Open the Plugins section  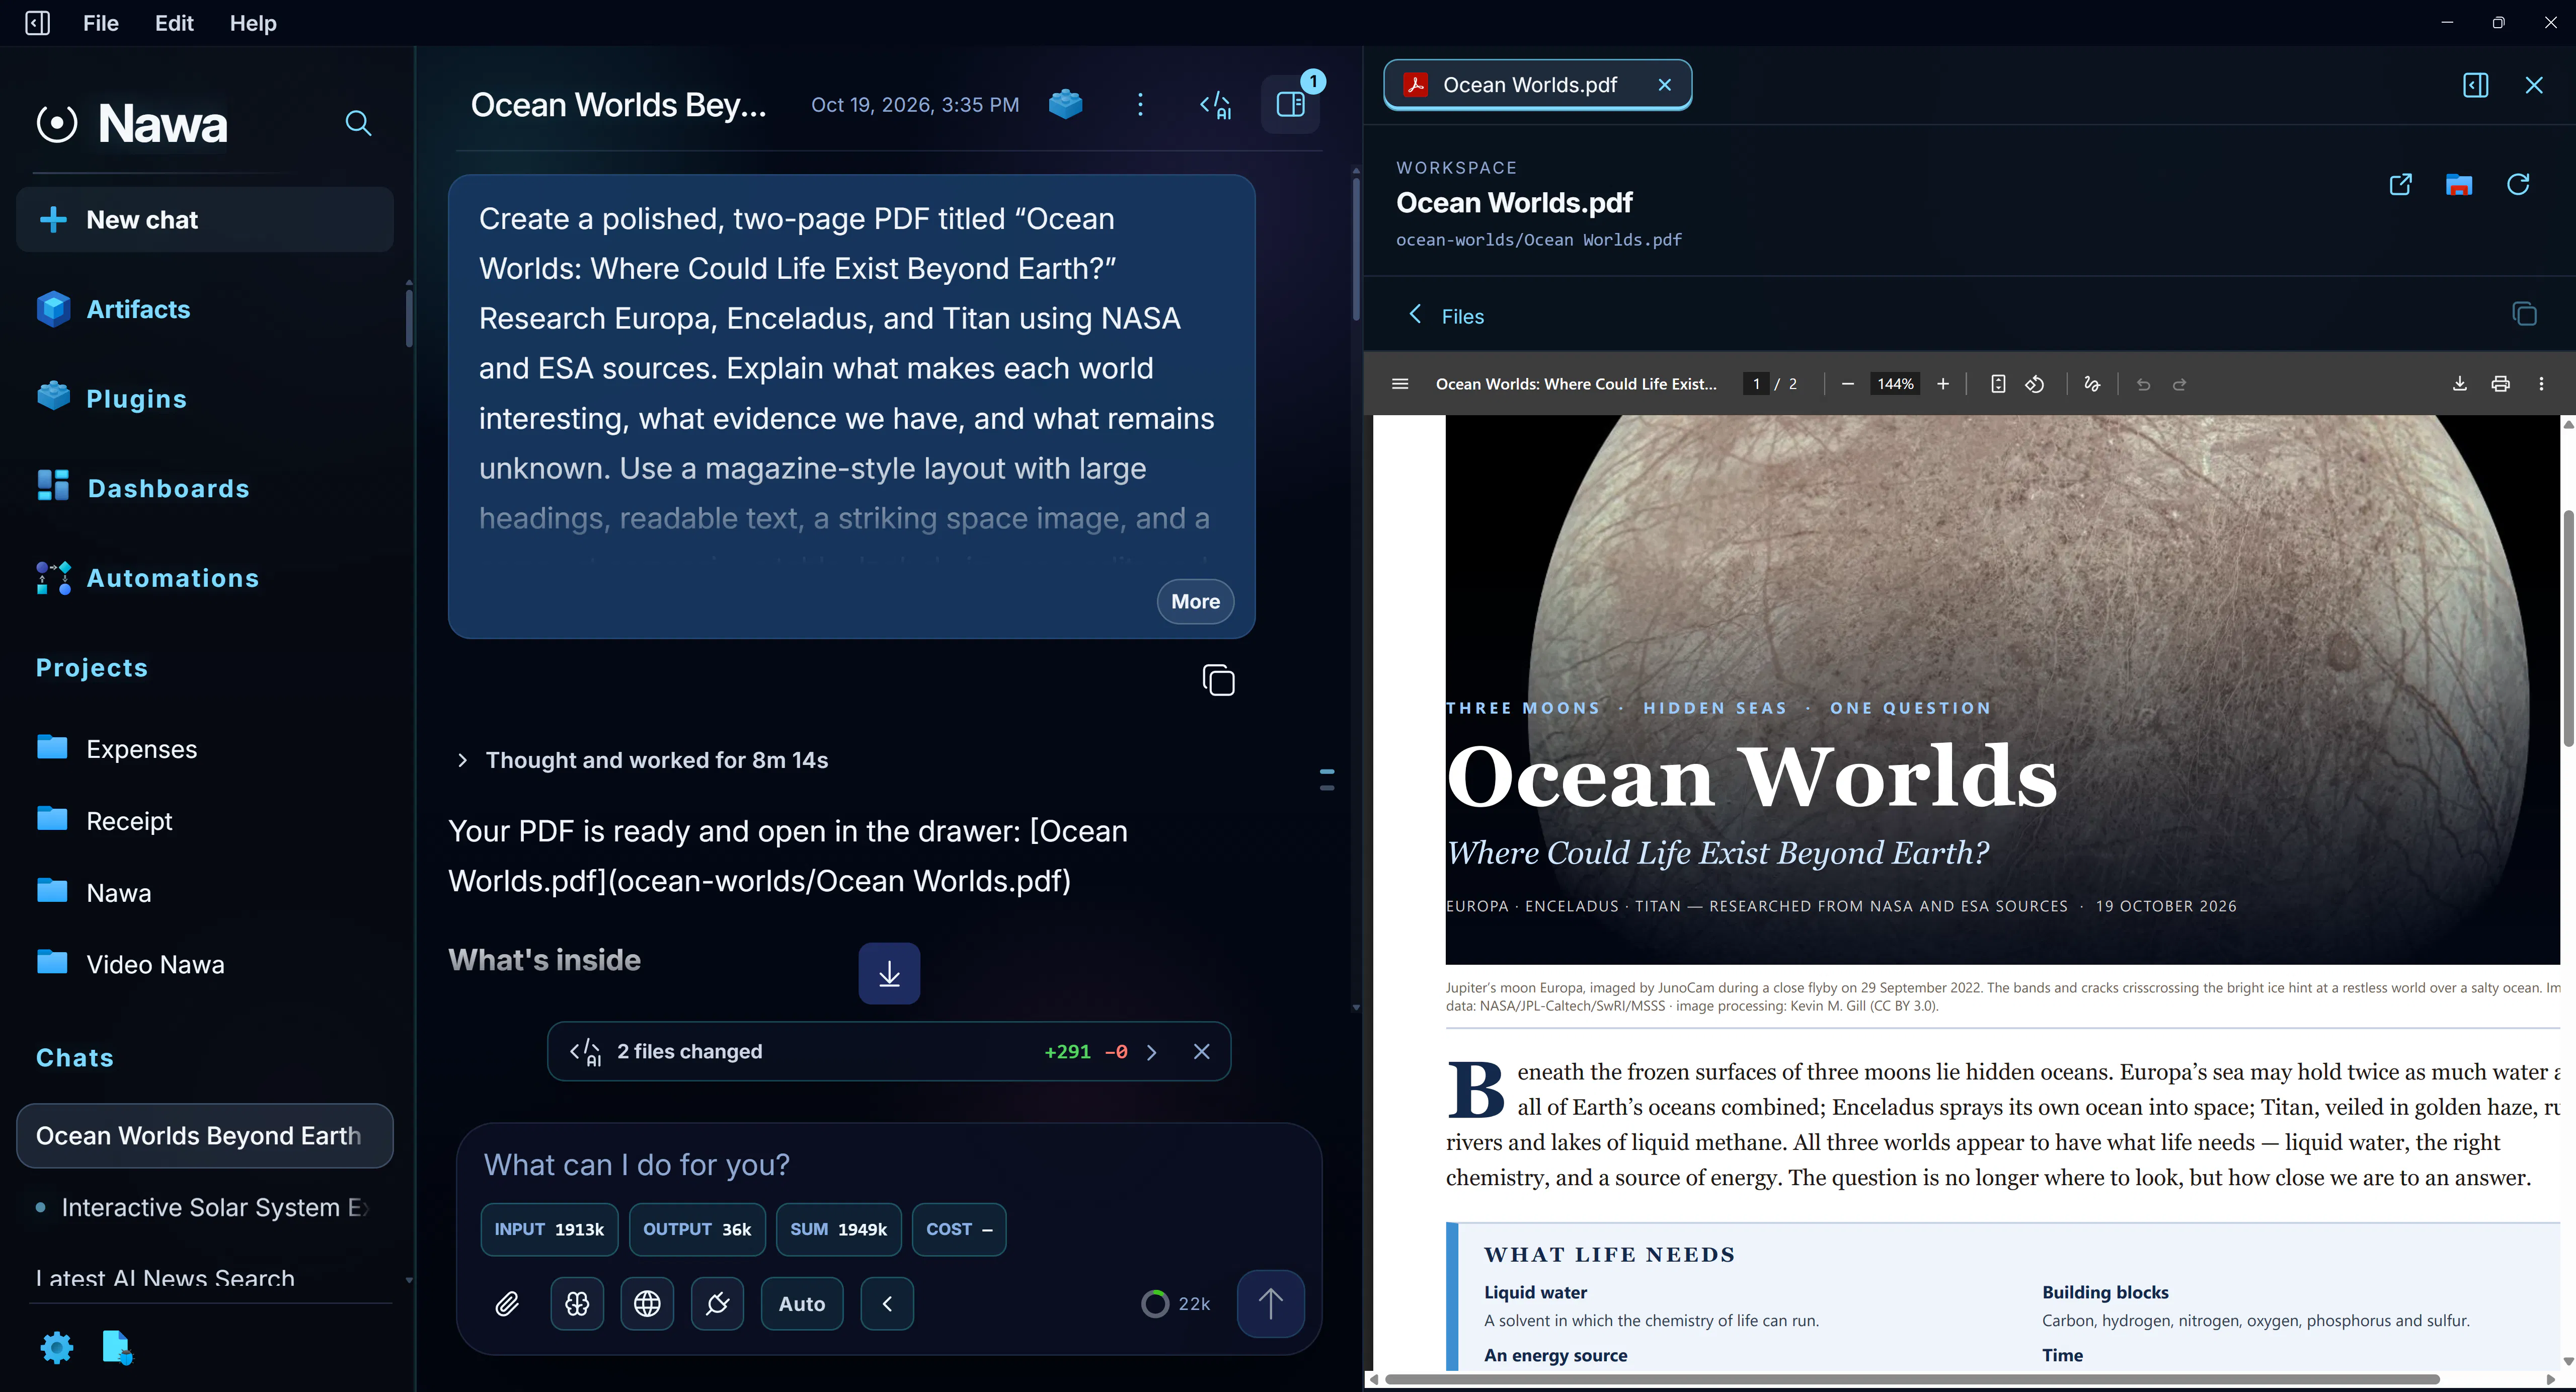click(x=112, y=398)
